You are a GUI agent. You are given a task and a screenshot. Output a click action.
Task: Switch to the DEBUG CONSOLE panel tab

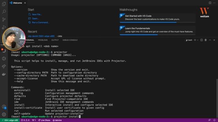pos(70,40)
